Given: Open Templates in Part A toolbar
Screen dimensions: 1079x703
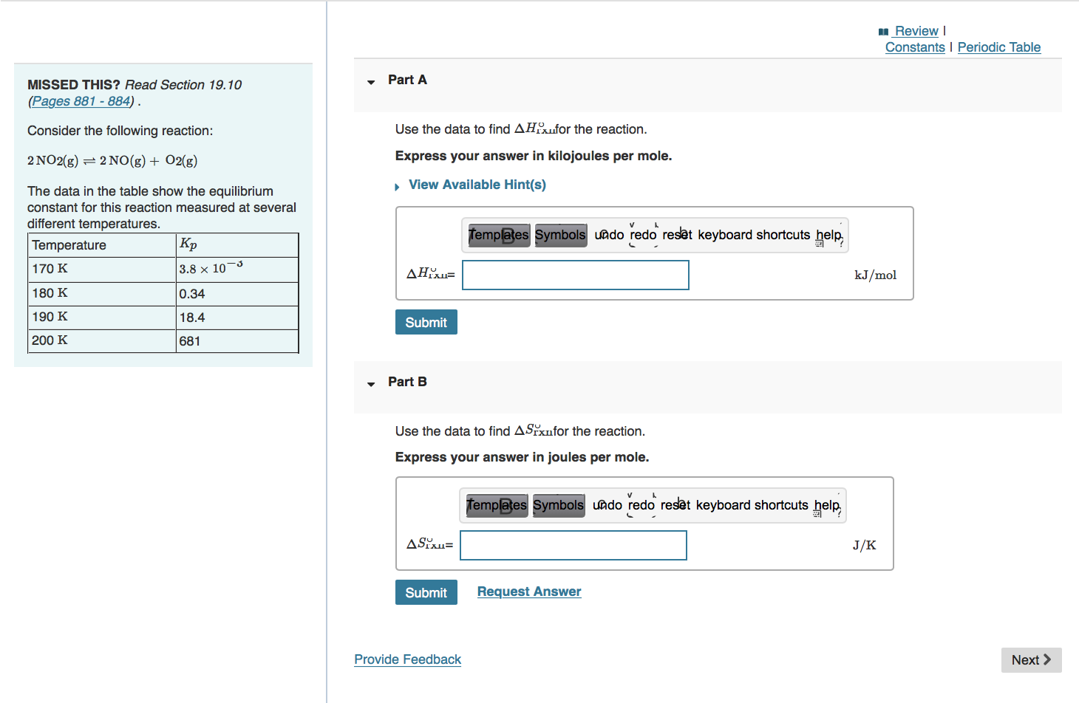Looking at the screenshot, I should point(499,235).
